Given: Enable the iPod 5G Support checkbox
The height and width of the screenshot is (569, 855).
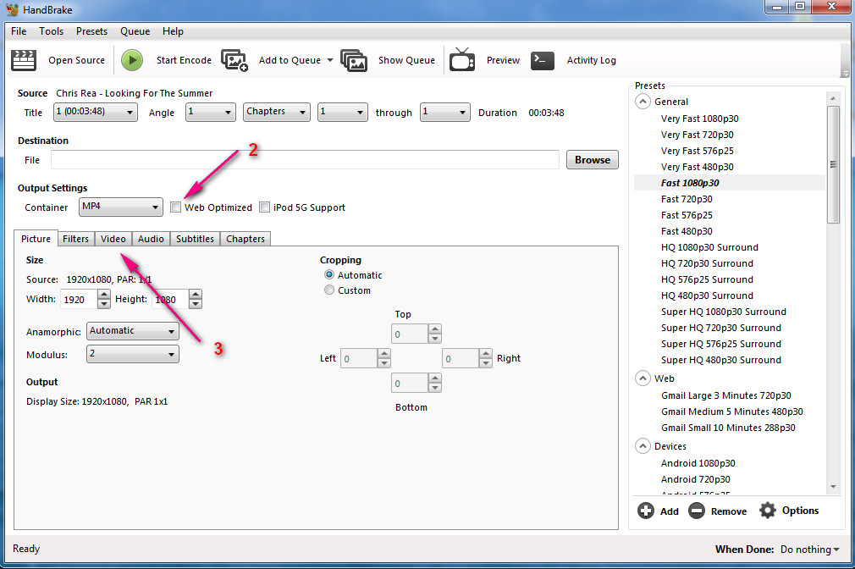Looking at the screenshot, I should point(264,207).
